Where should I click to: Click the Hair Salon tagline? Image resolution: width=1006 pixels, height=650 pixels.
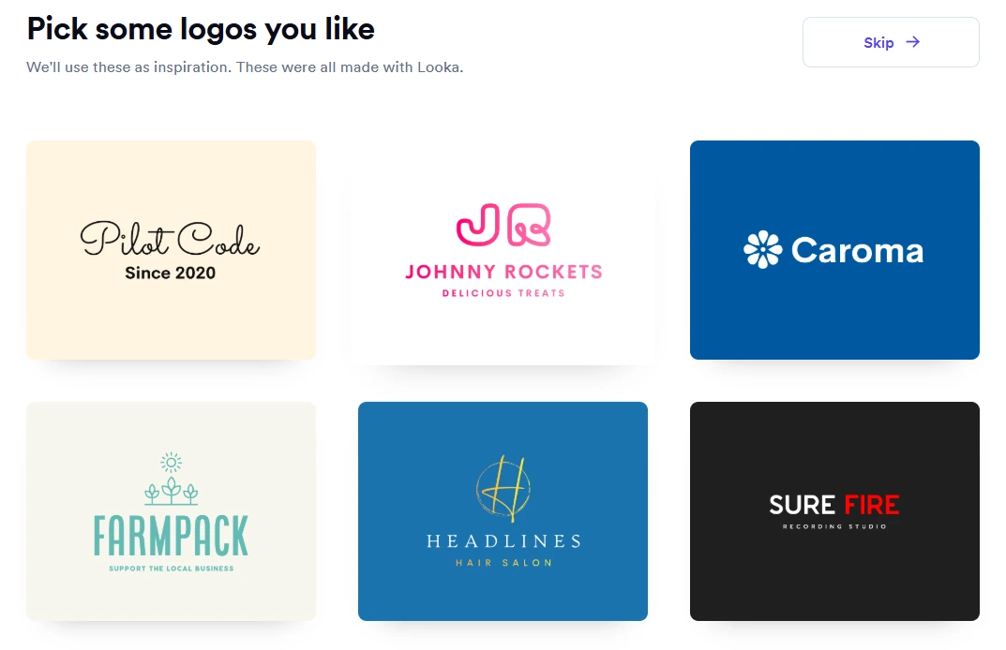click(x=503, y=563)
